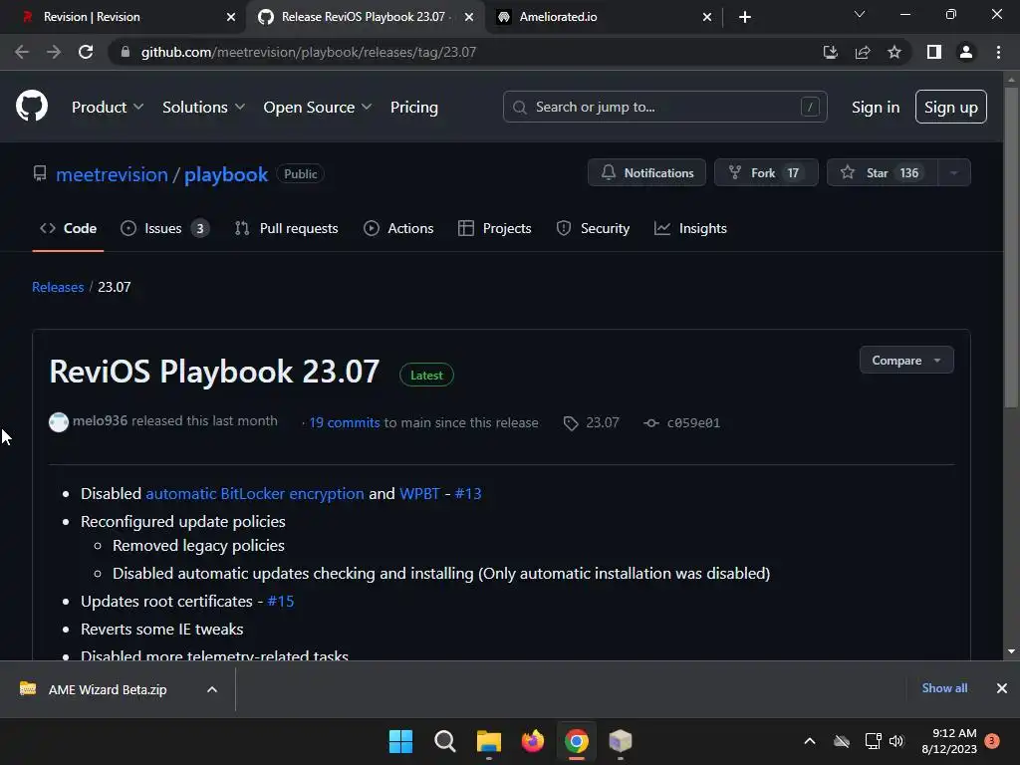The image size is (1020, 765).
Task: Close the downloads bar
Action: click(1002, 688)
